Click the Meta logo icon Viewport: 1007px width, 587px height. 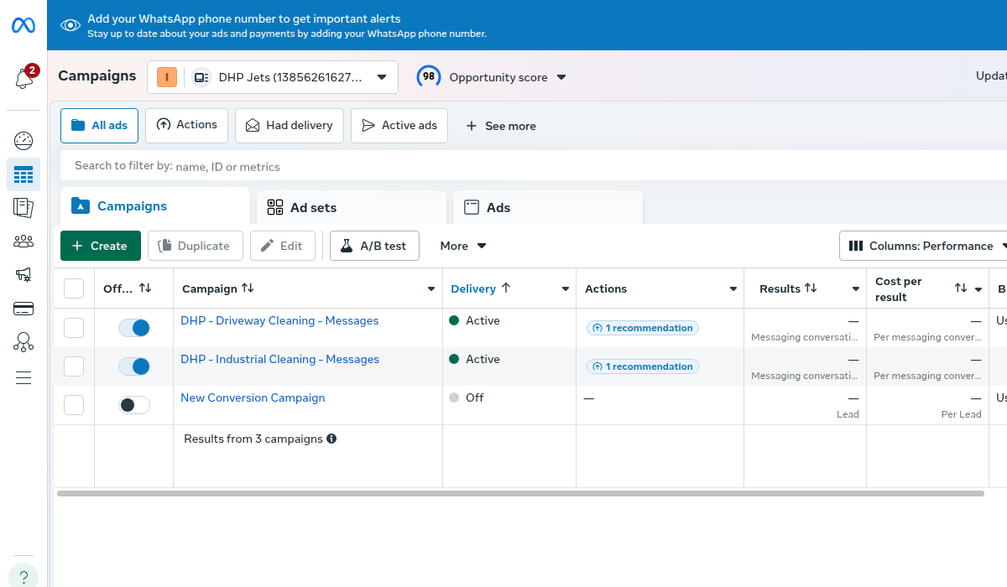(23, 25)
